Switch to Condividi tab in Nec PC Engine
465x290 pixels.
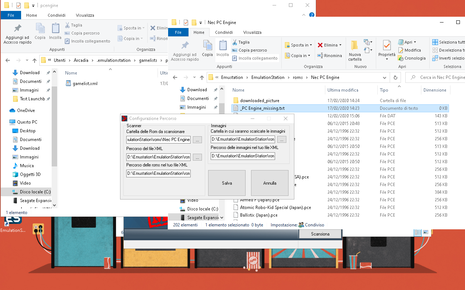pos(224,32)
